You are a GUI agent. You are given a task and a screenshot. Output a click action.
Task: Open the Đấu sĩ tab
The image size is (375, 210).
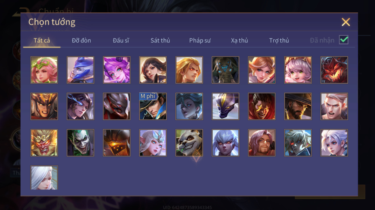click(121, 40)
